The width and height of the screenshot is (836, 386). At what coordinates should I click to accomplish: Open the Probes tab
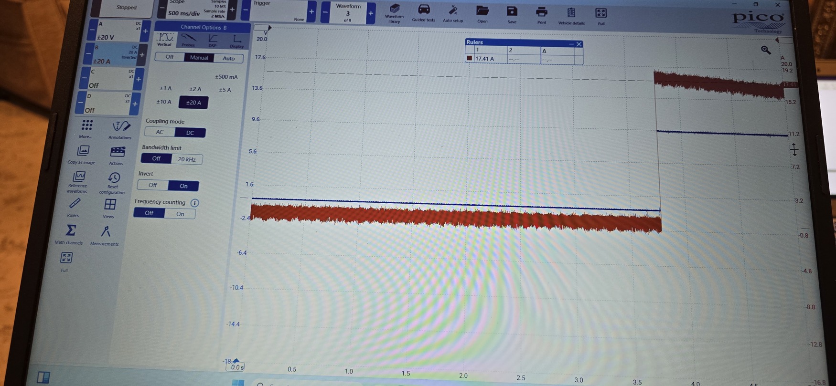(188, 40)
